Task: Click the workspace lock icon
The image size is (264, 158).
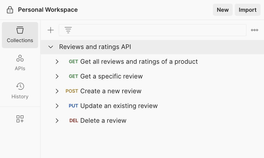Action: pyautogui.click(x=10, y=10)
